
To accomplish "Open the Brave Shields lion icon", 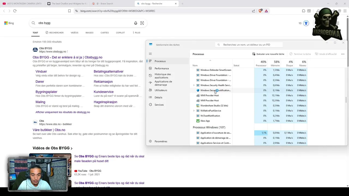I will (260, 11).
